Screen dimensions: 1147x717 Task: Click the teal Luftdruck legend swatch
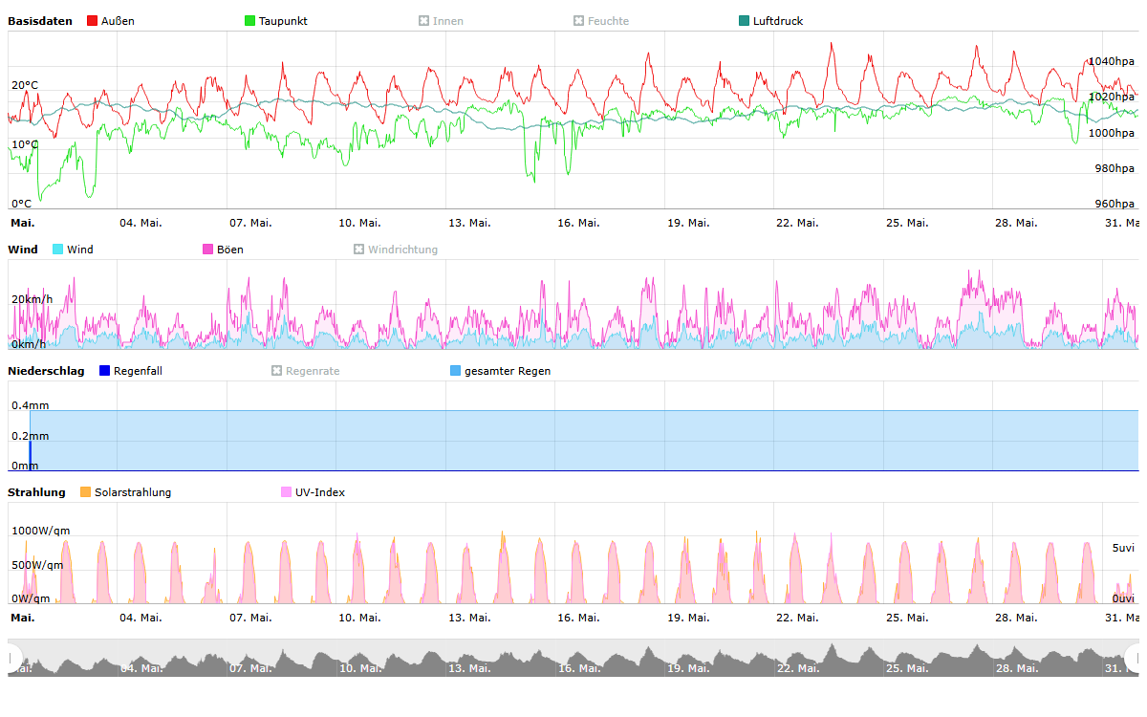pyautogui.click(x=745, y=21)
